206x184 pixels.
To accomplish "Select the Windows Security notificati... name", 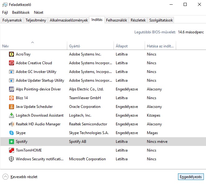I will click(x=40, y=159).
